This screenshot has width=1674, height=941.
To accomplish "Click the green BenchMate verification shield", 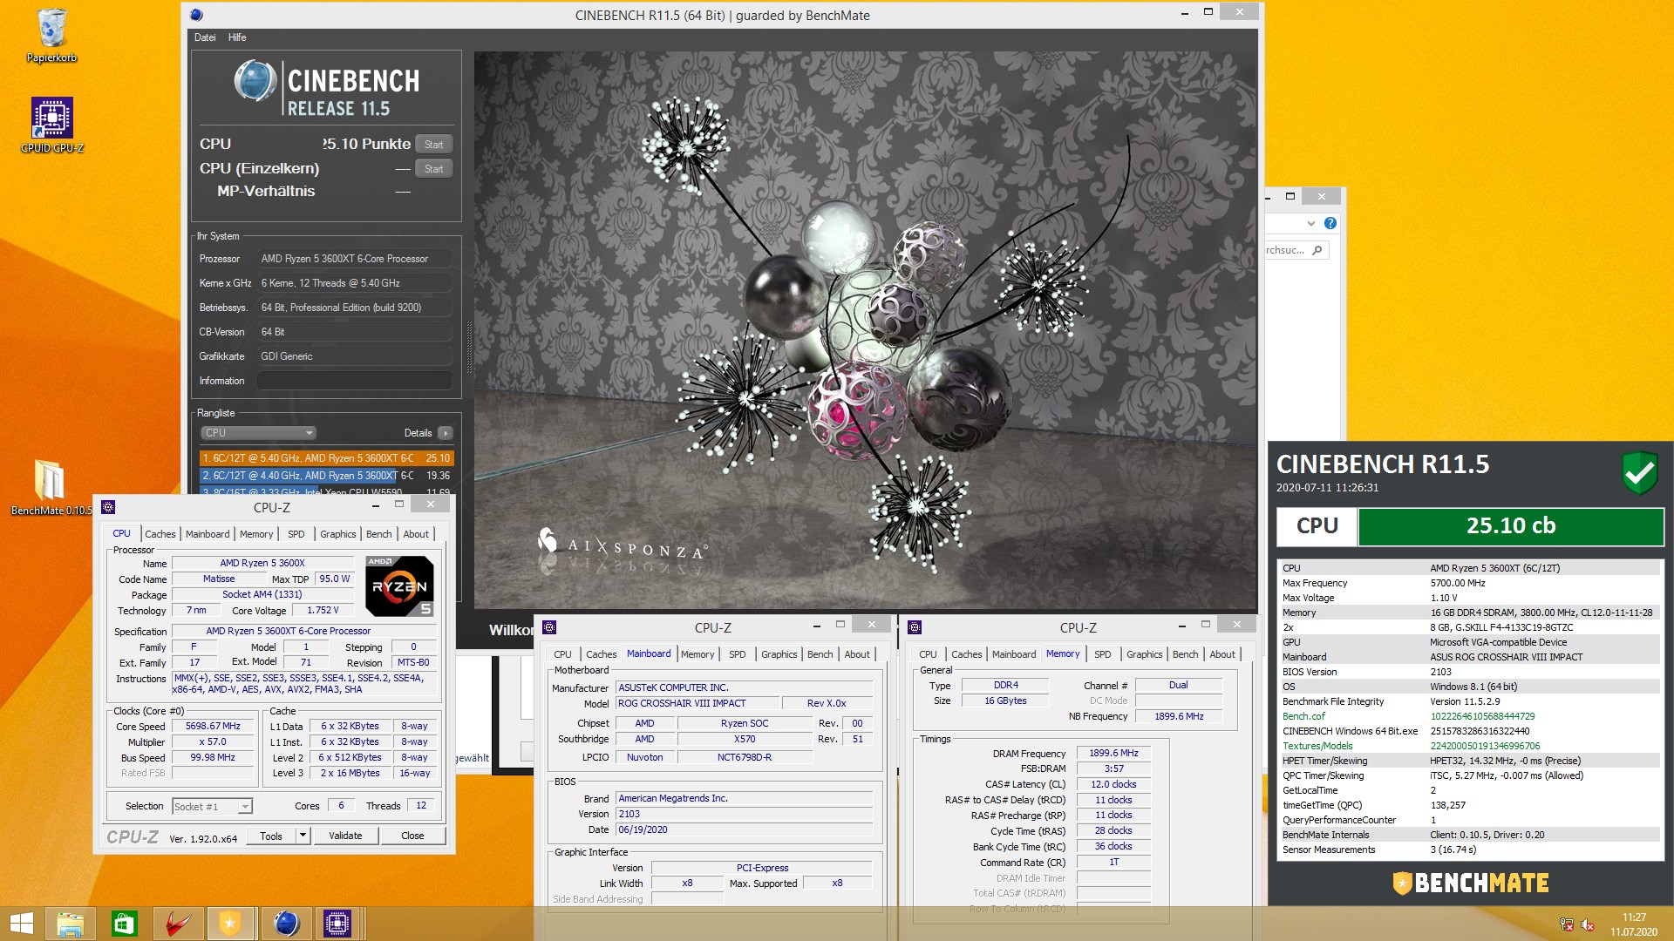I will pos(1639,473).
